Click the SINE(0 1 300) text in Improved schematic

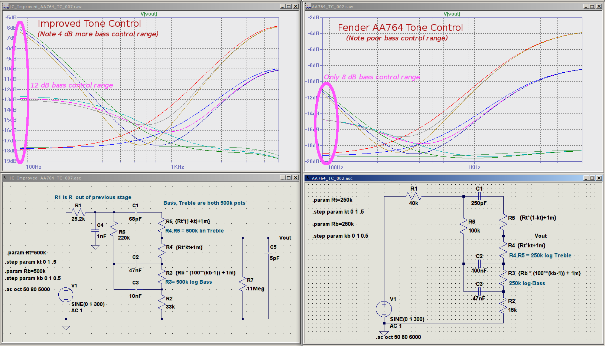pos(88,304)
